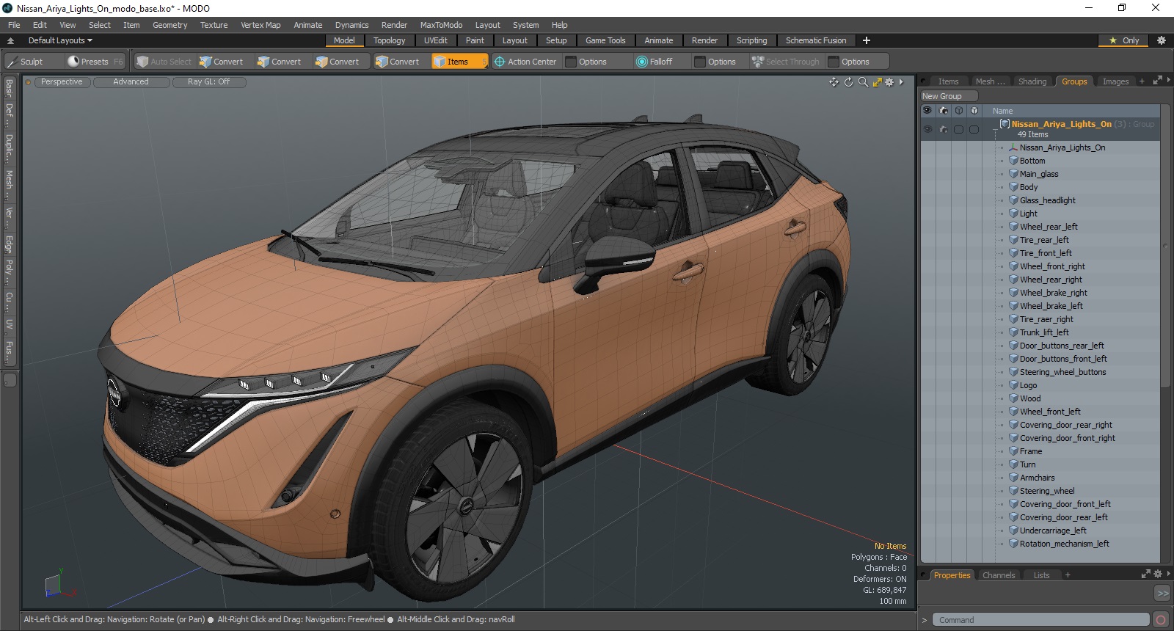This screenshot has height=631, width=1174.
Task: Open the Basic sidebar tab
Action: pyautogui.click(x=10, y=89)
